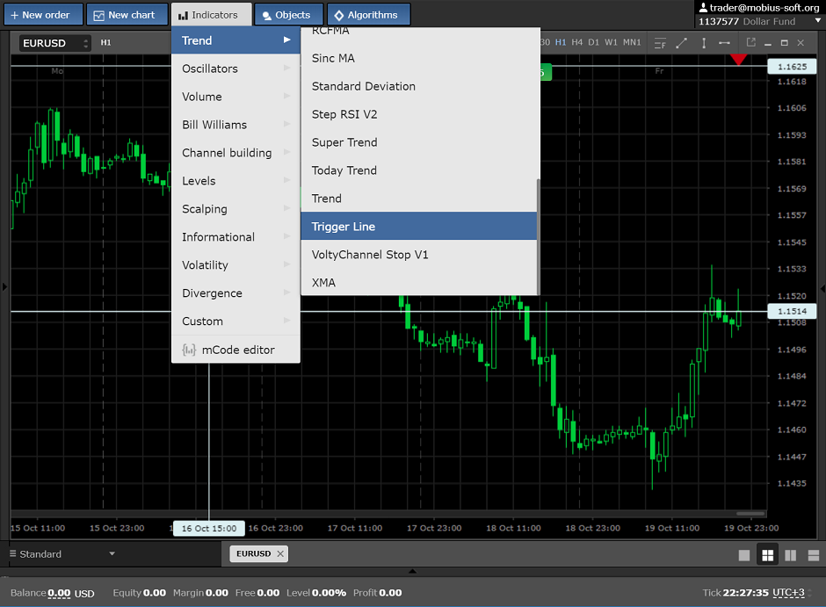Add the Step RSI V2 indicator

pyautogui.click(x=419, y=114)
